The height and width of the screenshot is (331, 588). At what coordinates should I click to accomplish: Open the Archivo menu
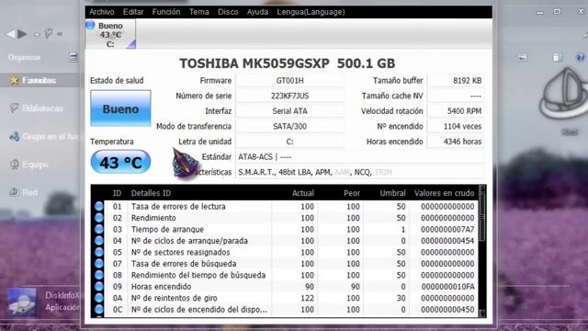click(102, 12)
